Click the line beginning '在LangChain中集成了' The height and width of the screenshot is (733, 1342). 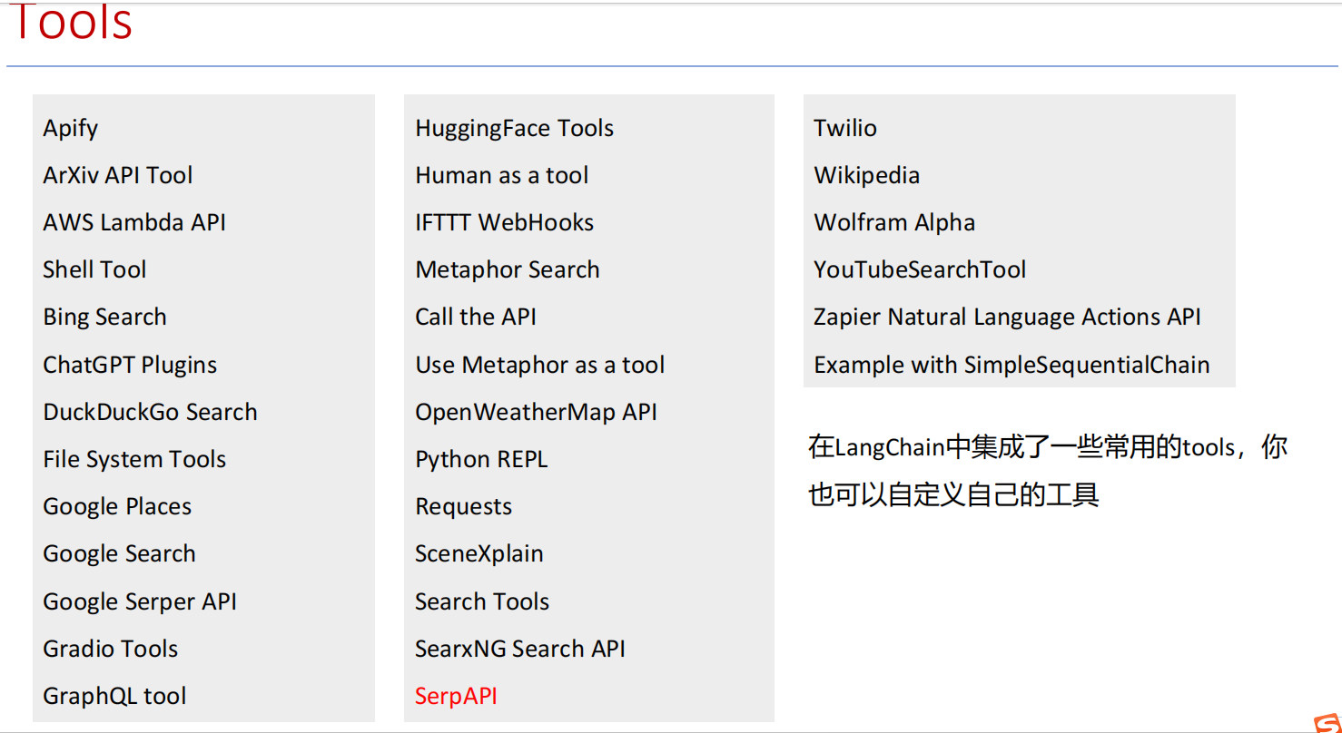pyautogui.click(x=1048, y=447)
